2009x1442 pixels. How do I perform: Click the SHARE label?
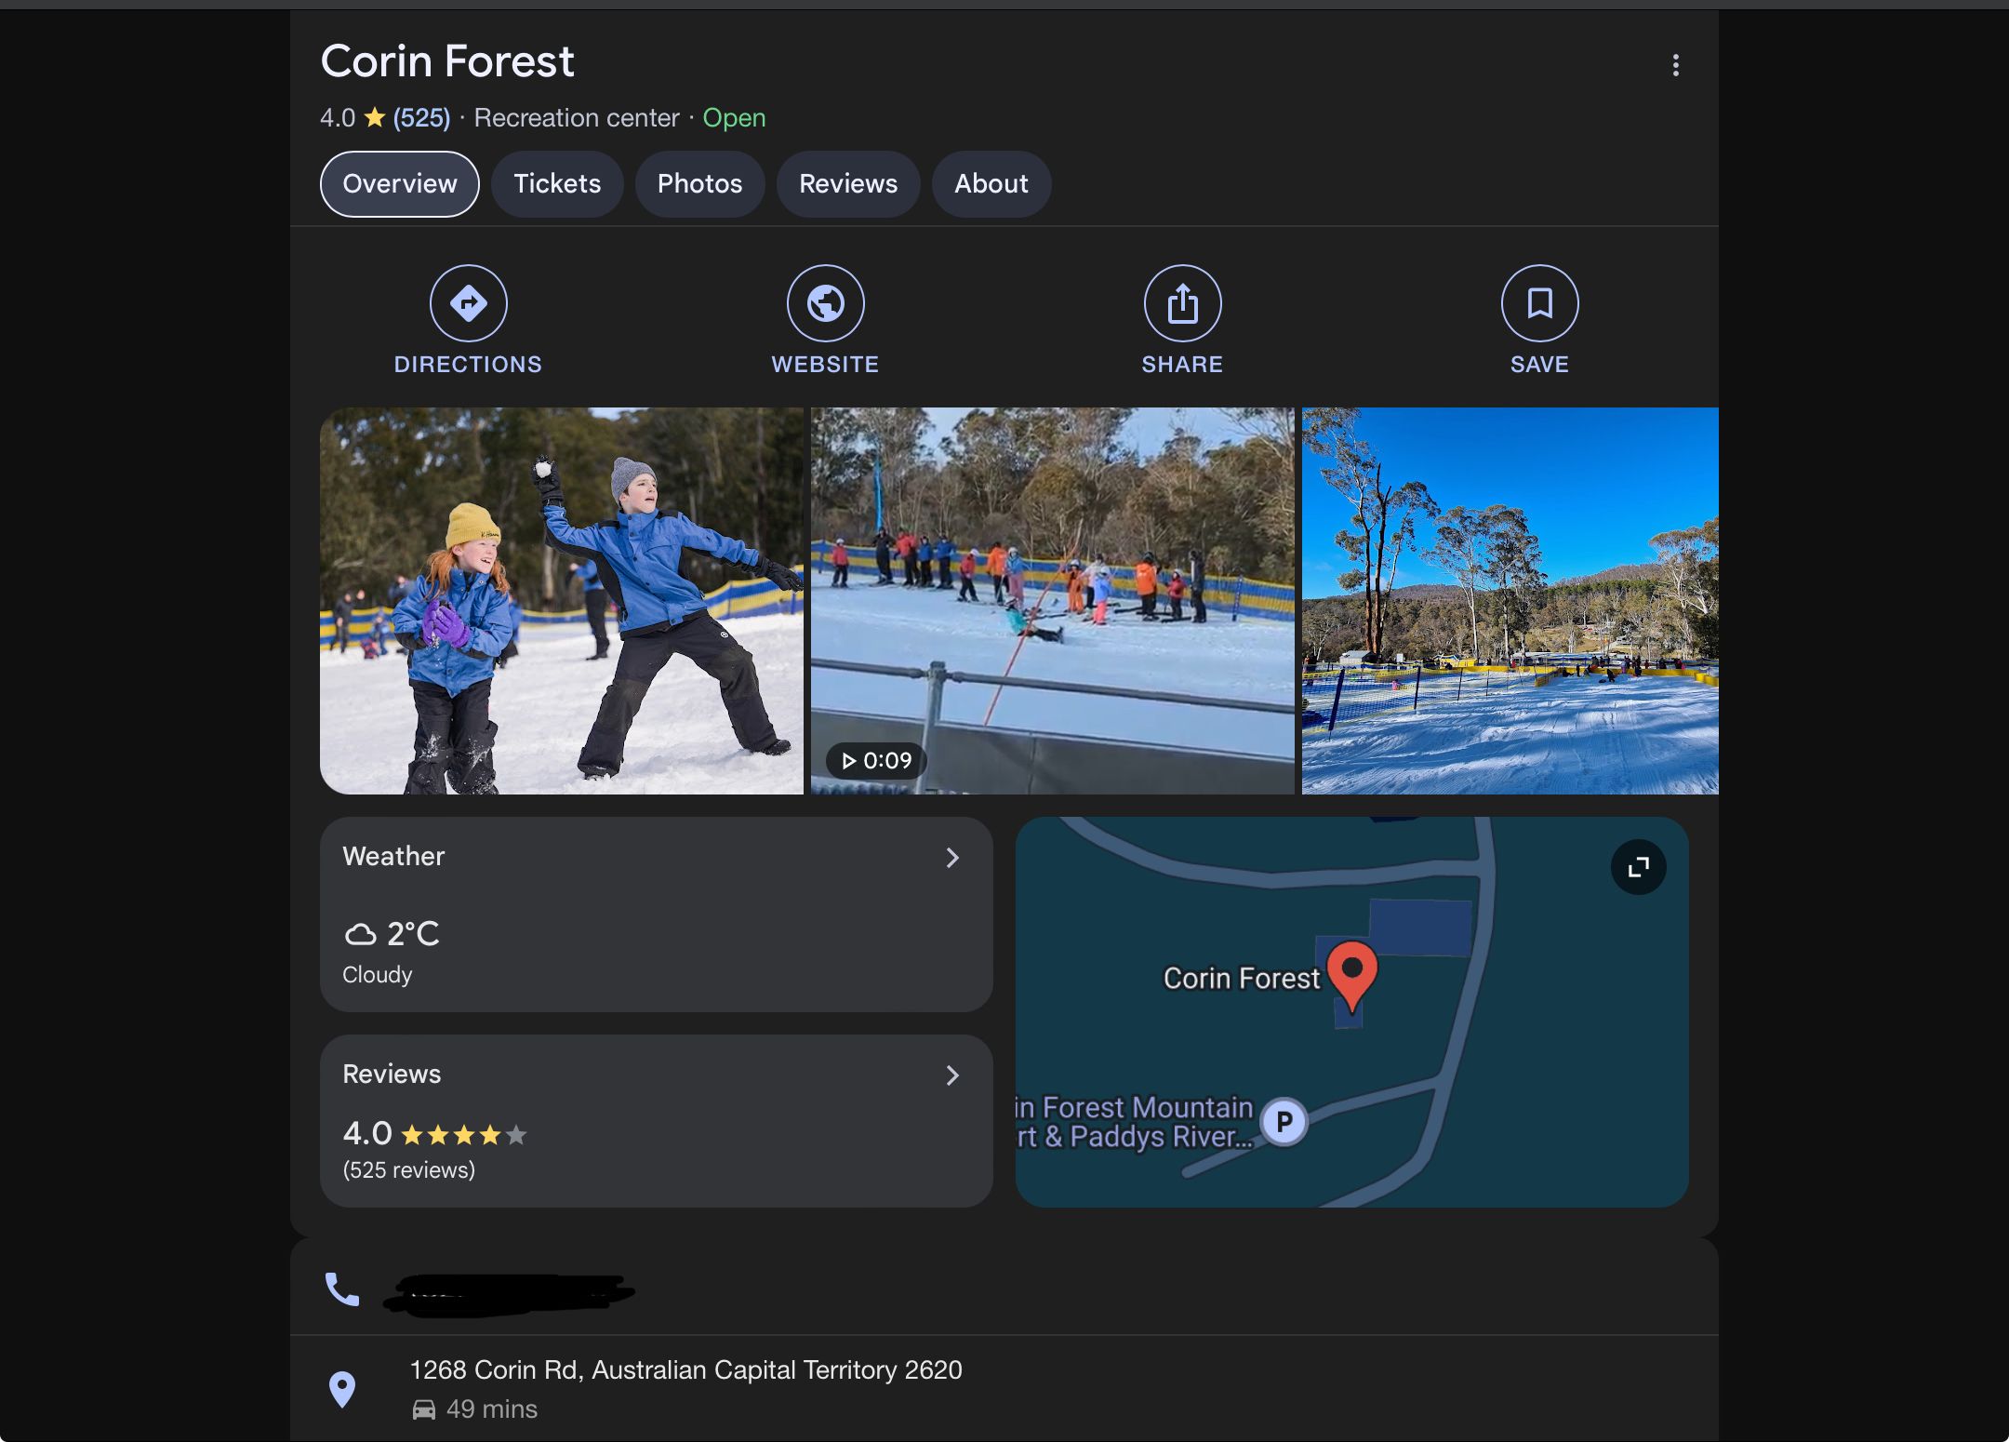point(1182,365)
